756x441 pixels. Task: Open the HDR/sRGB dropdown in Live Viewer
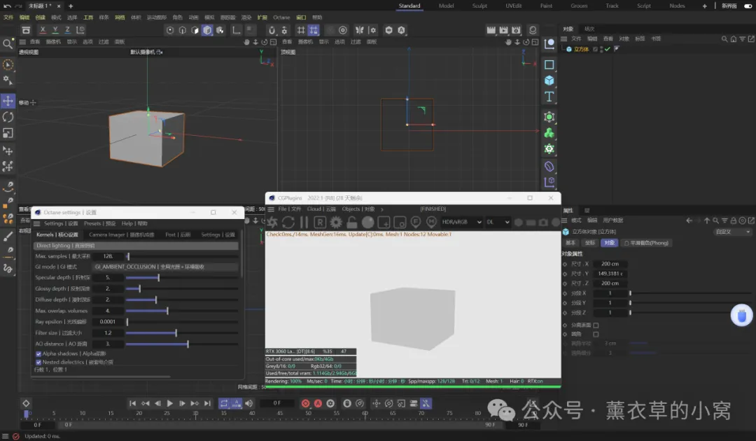pyautogui.click(x=461, y=222)
